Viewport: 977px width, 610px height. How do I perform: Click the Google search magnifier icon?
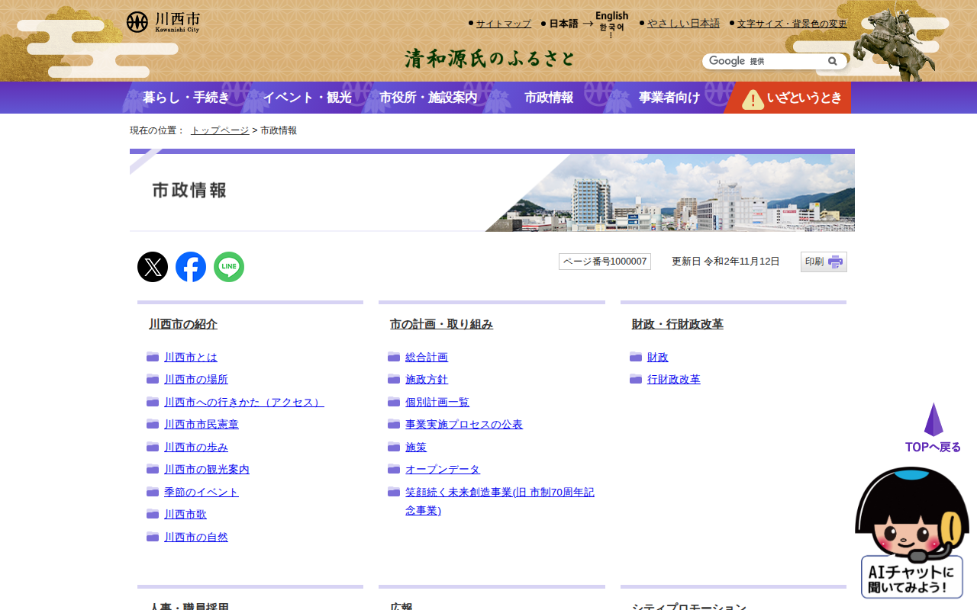tap(832, 61)
